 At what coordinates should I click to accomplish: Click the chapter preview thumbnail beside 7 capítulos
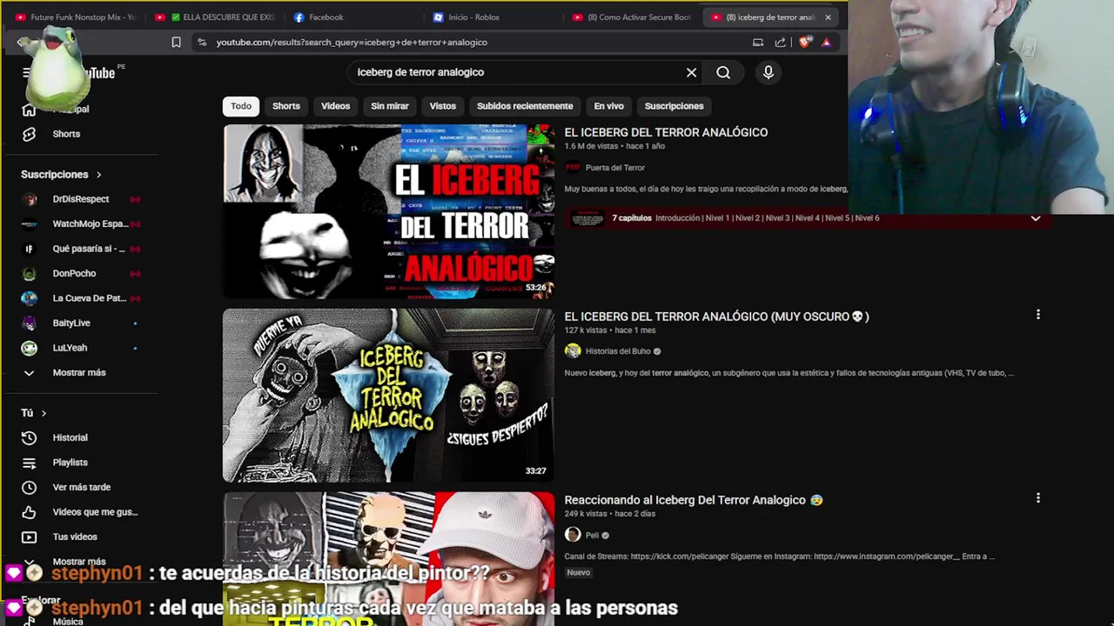click(587, 218)
